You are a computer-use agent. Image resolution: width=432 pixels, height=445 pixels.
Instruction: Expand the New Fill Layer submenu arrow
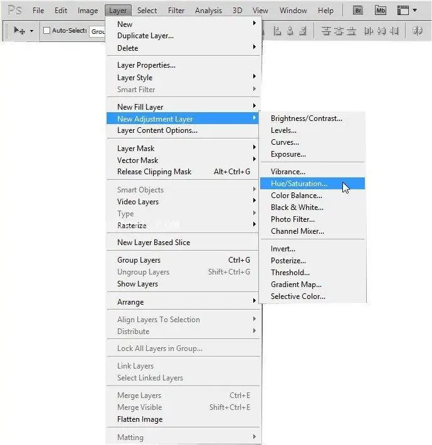(x=255, y=105)
